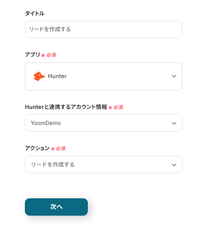Click the アプリ field label
The height and width of the screenshot is (232, 211).
32,55
